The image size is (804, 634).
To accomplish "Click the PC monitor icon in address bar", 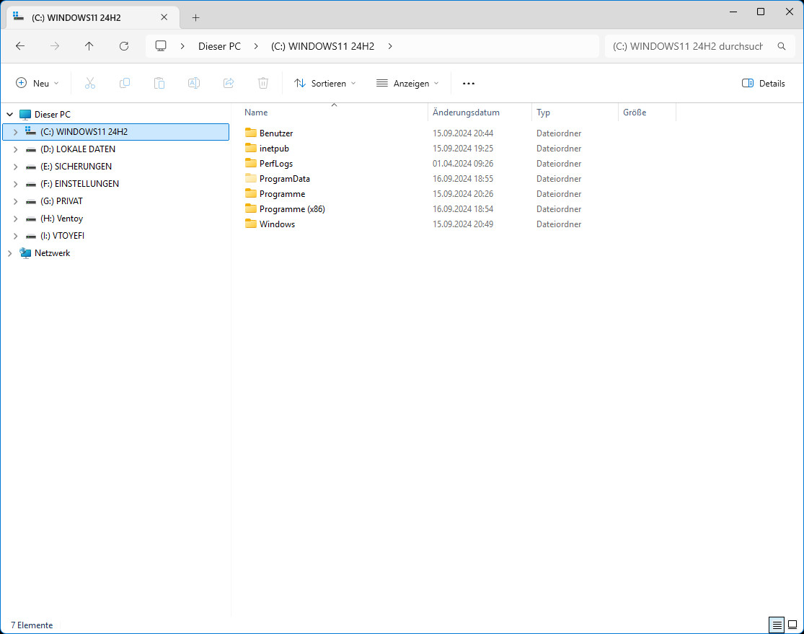I will (x=161, y=46).
